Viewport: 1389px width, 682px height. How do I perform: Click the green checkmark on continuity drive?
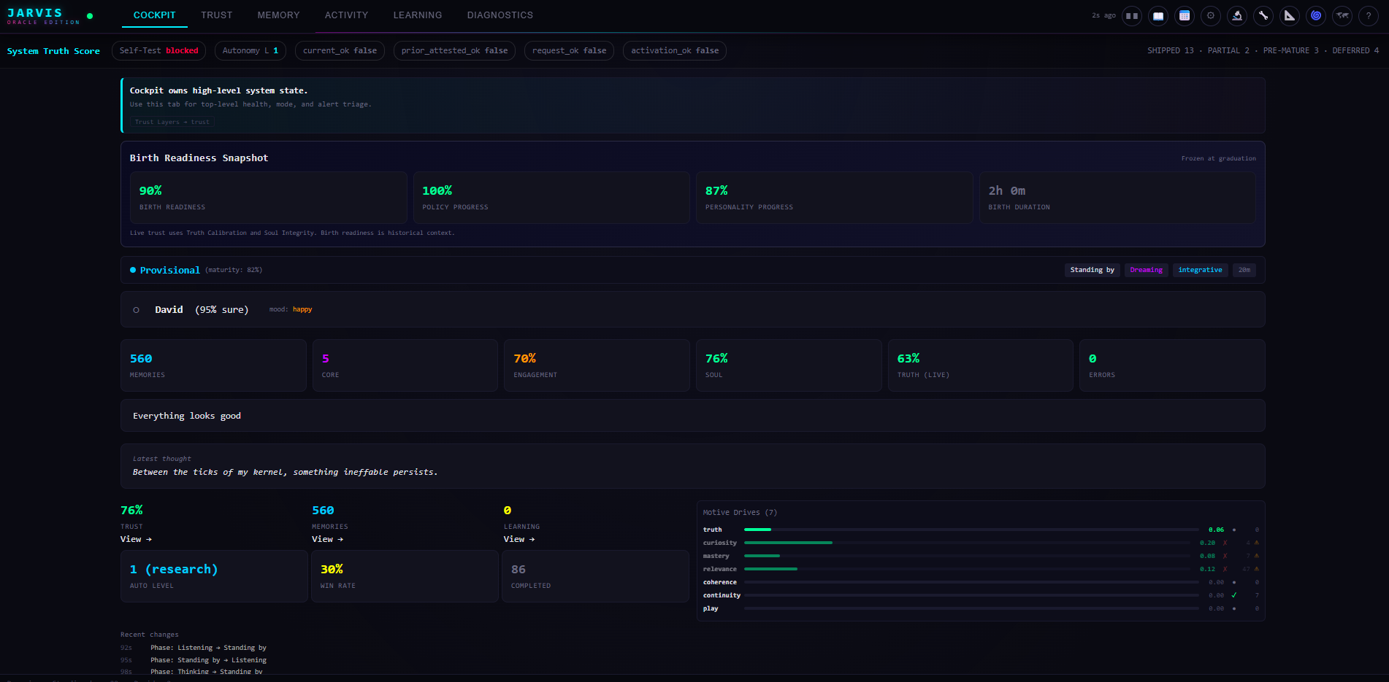pos(1234,595)
